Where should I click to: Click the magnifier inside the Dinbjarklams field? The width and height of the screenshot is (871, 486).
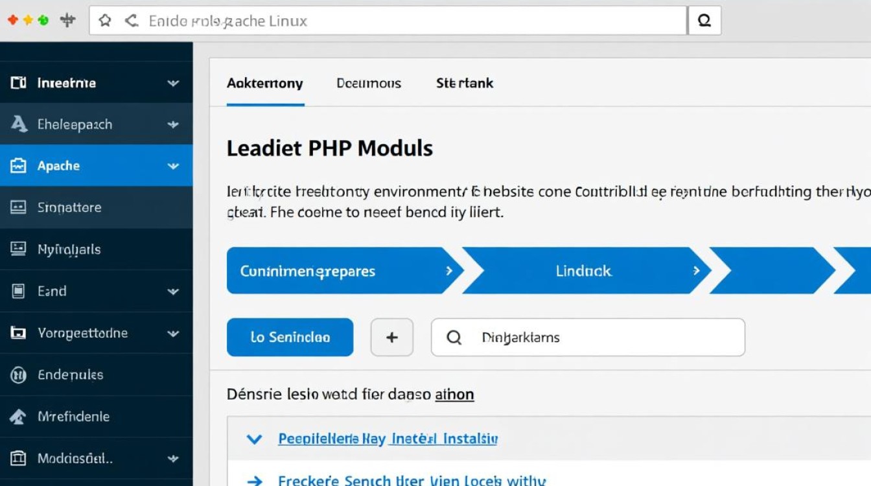point(454,337)
